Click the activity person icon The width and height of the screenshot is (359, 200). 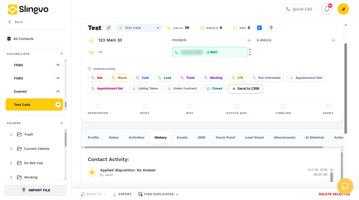(92, 172)
